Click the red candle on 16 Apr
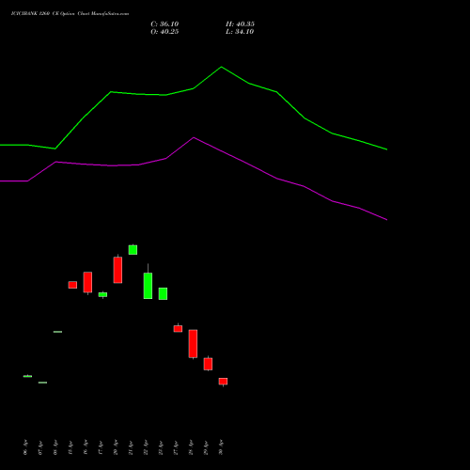This screenshot has width=470, height=470. tap(87, 282)
